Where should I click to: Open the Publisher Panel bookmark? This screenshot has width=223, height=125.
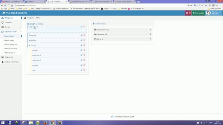[x=77, y=9]
